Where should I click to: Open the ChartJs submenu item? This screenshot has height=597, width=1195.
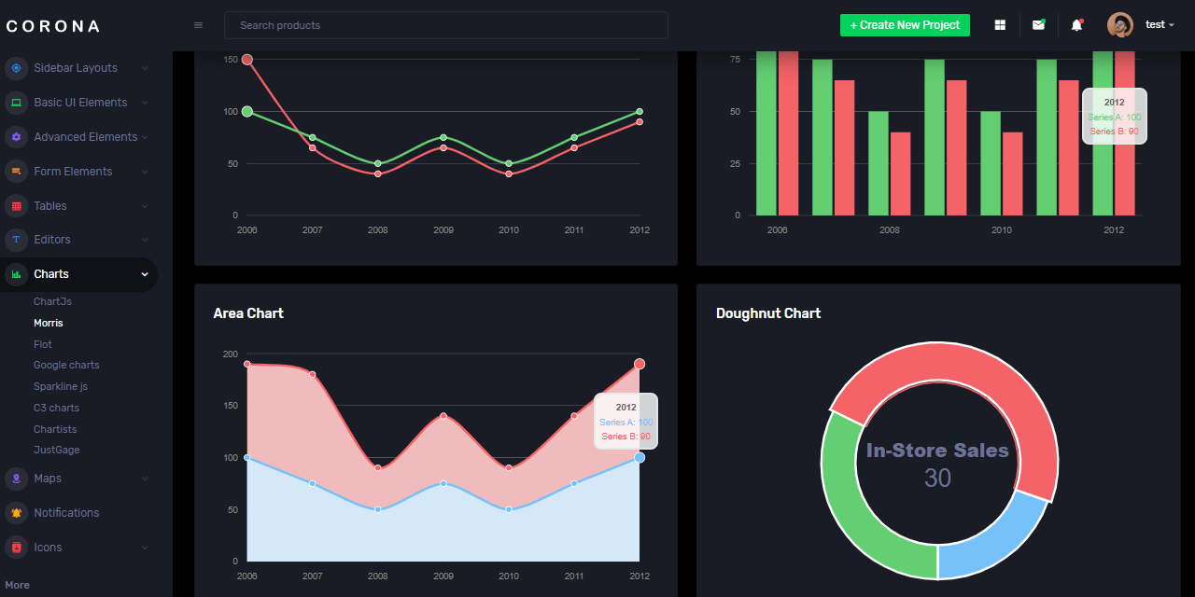click(x=52, y=301)
